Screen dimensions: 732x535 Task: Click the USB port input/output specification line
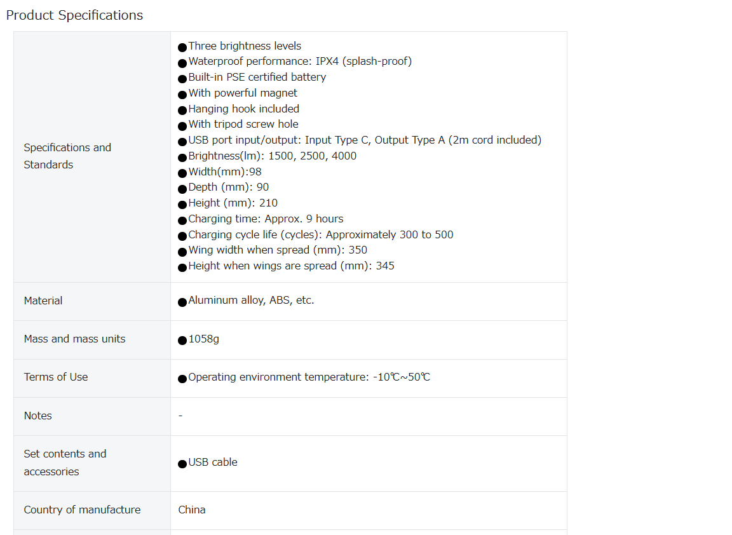pos(365,140)
